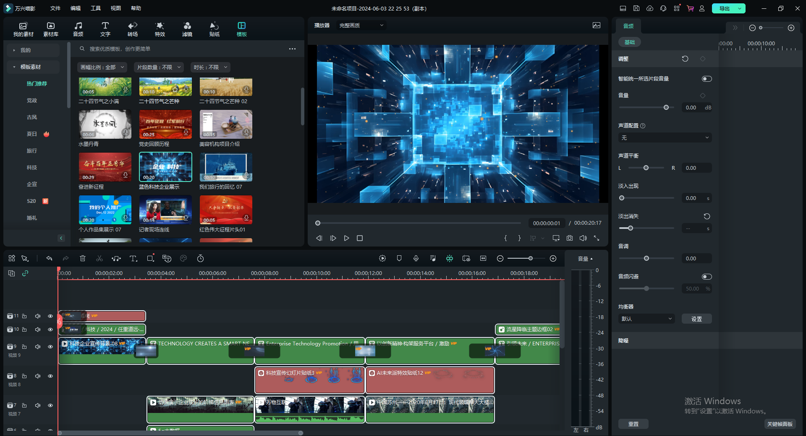The width and height of the screenshot is (806, 436).
Task: Select the 科技 template category
Action: click(x=32, y=168)
